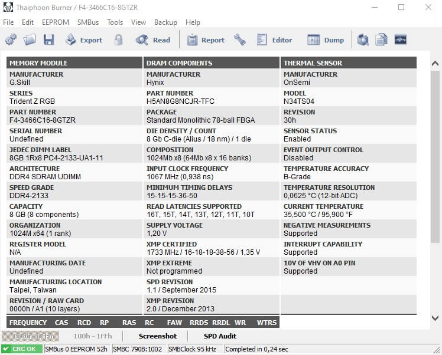
Task: Click the SPD Audit button
Action: 220,336
